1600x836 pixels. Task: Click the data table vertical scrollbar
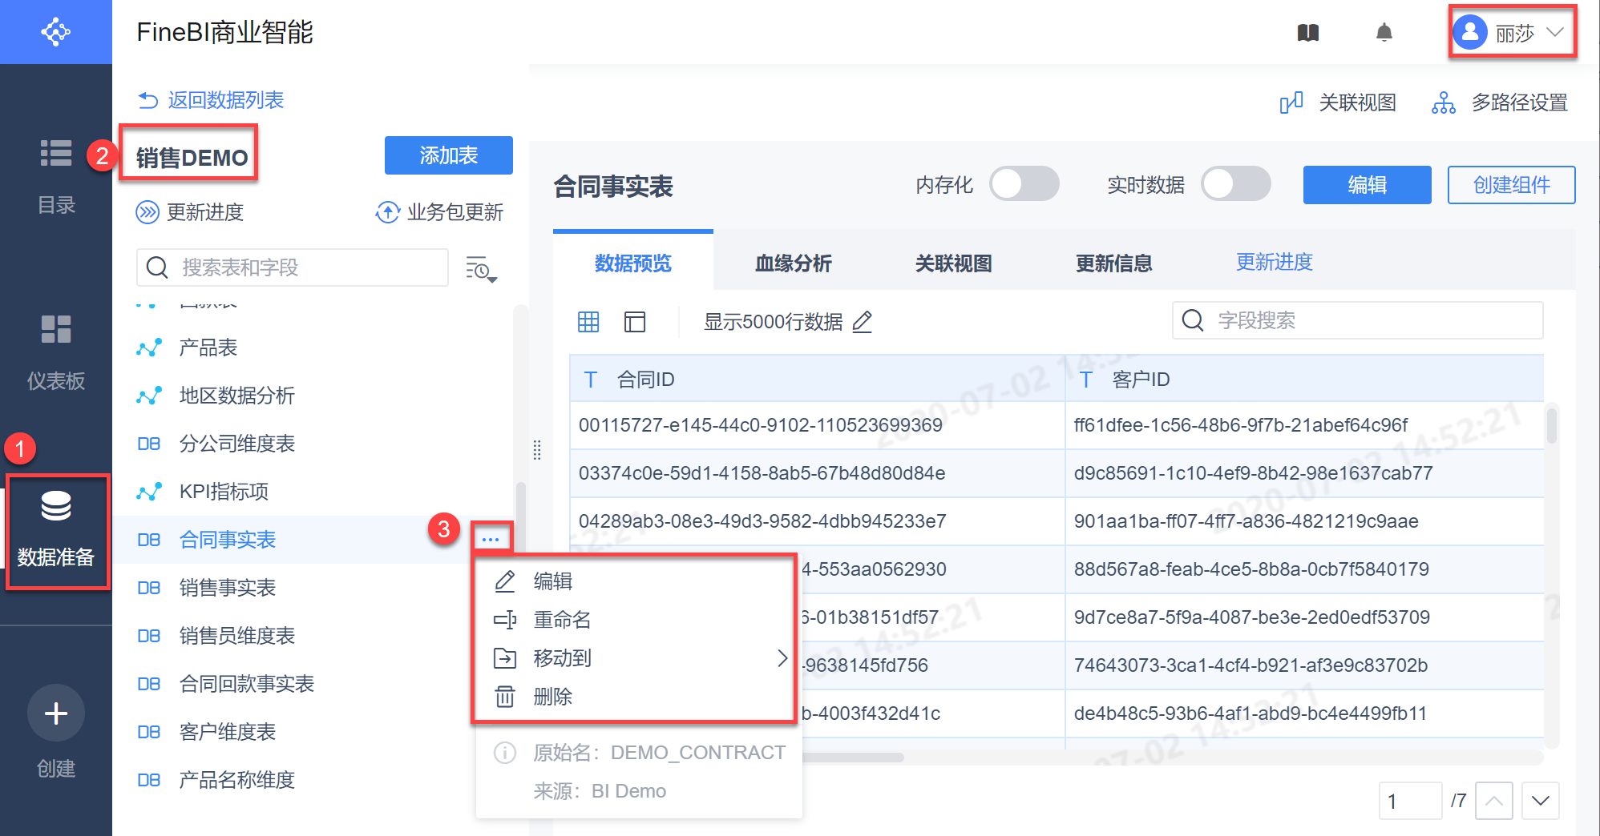[1552, 424]
